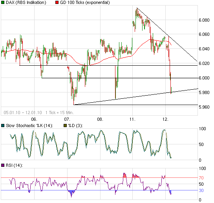Click the 5.980 price axis label

[204, 92]
